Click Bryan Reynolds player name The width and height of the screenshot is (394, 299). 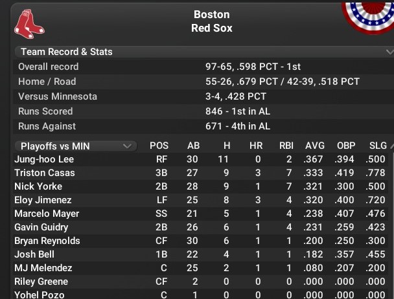(x=47, y=241)
